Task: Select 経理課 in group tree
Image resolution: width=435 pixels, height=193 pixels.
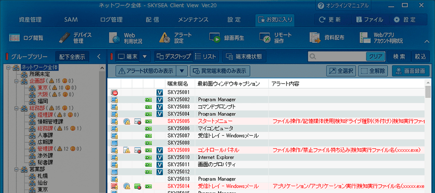Action: coord(45,115)
